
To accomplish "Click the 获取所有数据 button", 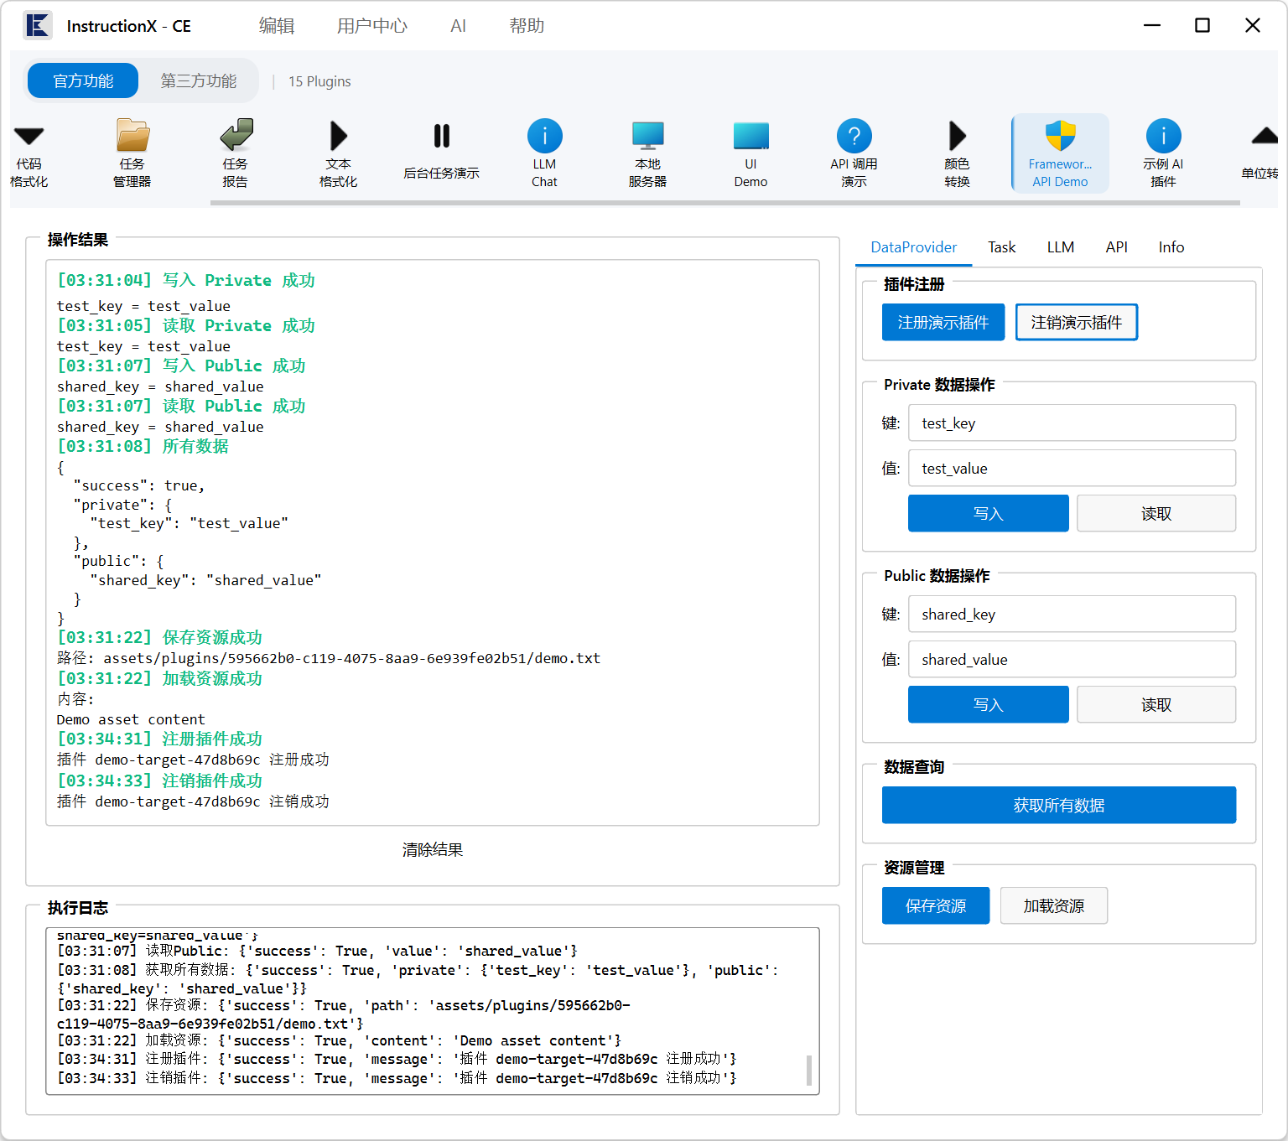I will click(x=1059, y=805).
